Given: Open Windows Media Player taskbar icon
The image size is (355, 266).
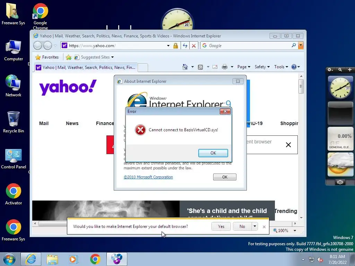Looking at the screenshot, I should coord(73,259).
